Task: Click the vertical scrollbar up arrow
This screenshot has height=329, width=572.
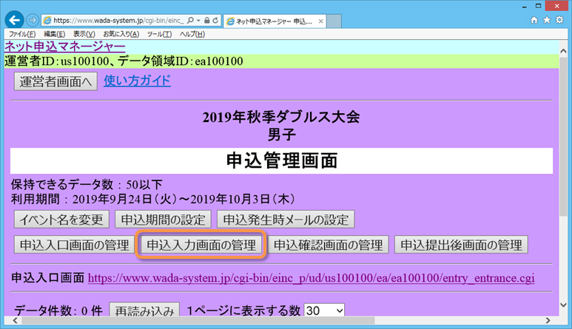Action: click(564, 50)
